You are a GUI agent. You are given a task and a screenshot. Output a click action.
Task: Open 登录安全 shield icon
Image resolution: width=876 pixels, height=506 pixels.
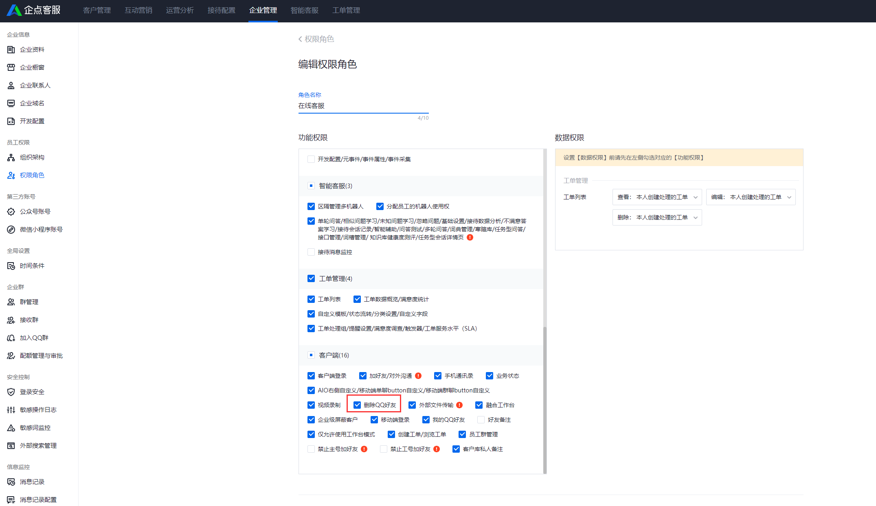pos(11,392)
